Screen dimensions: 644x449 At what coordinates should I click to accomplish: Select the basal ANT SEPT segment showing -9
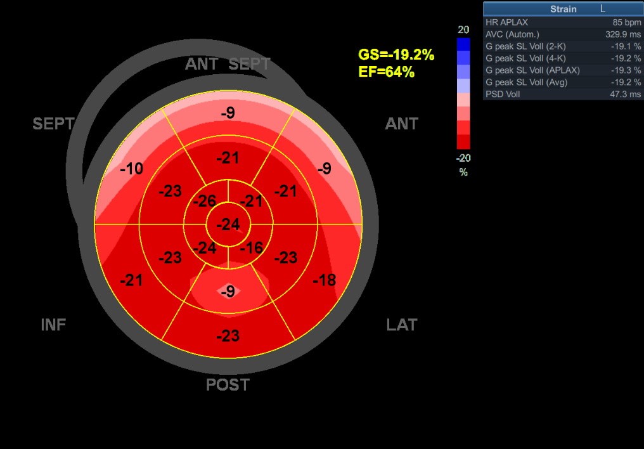click(x=228, y=113)
